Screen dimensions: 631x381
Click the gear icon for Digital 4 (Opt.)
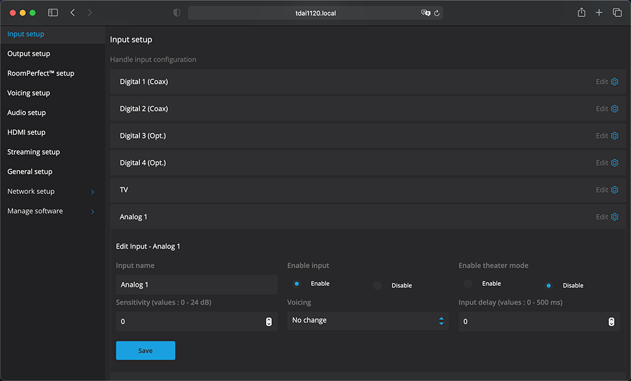click(x=615, y=162)
